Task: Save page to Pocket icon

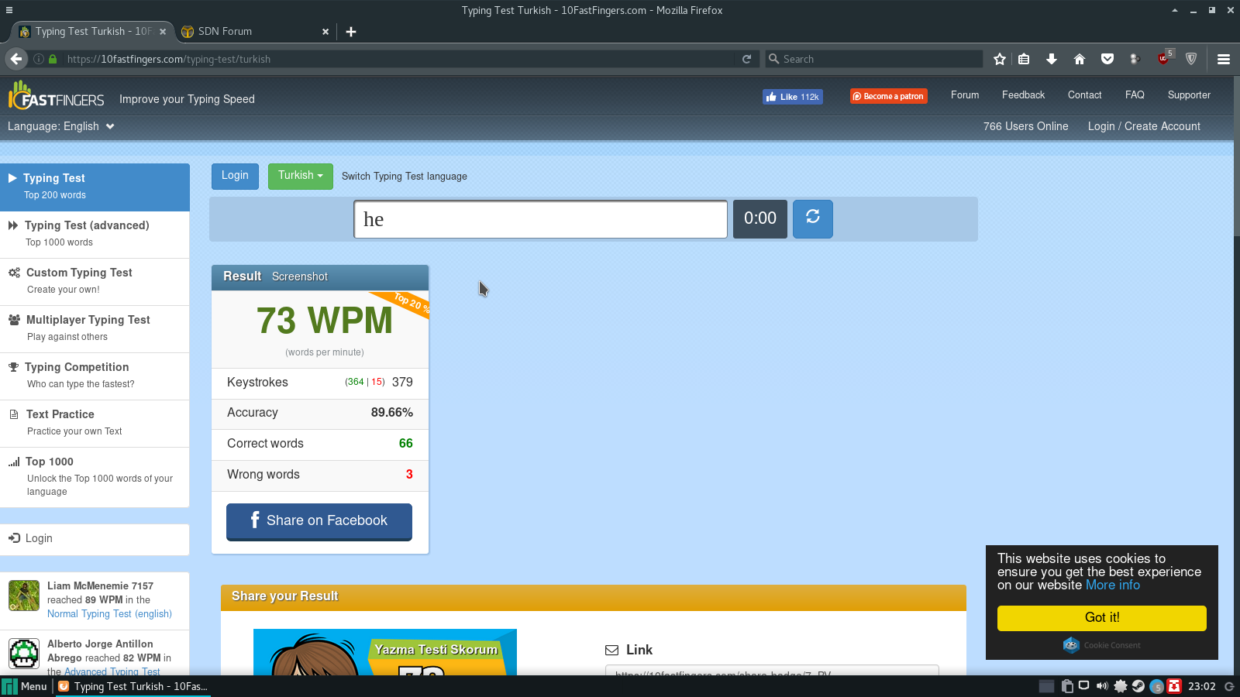Action: tap(1107, 59)
